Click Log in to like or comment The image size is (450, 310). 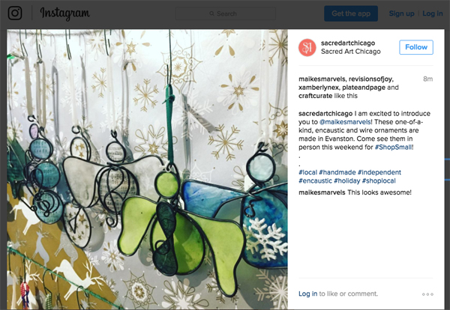coord(308,294)
